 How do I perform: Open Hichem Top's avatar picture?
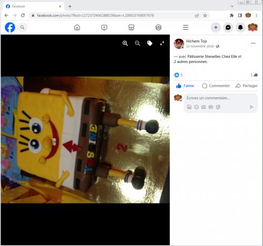(x=179, y=44)
